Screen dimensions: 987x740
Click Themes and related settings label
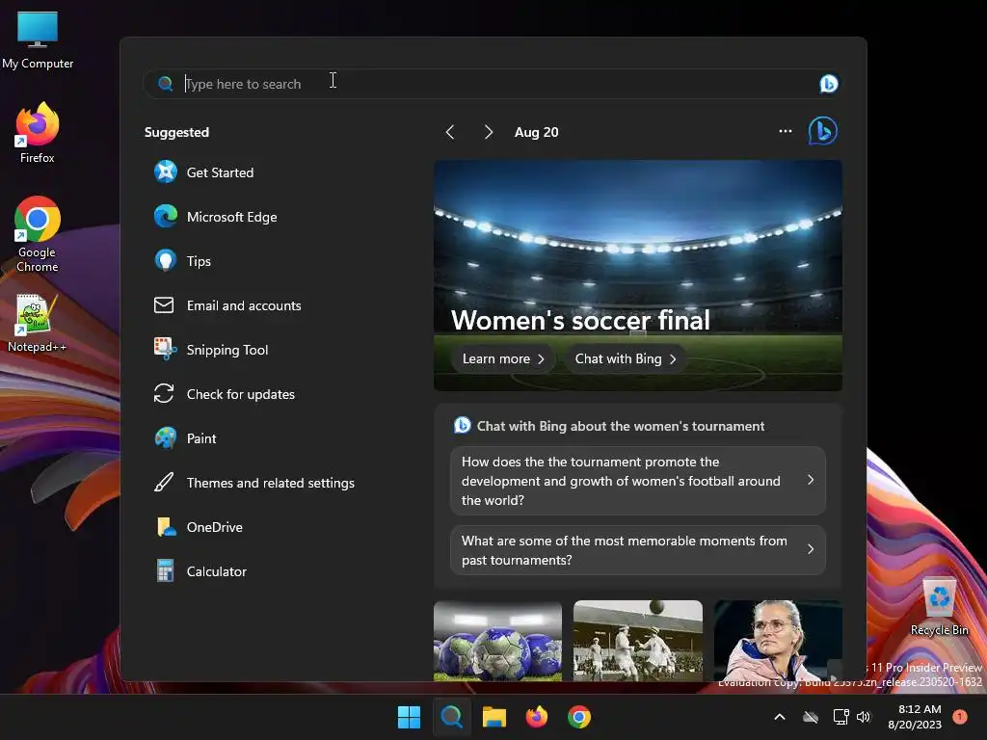click(271, 484)
